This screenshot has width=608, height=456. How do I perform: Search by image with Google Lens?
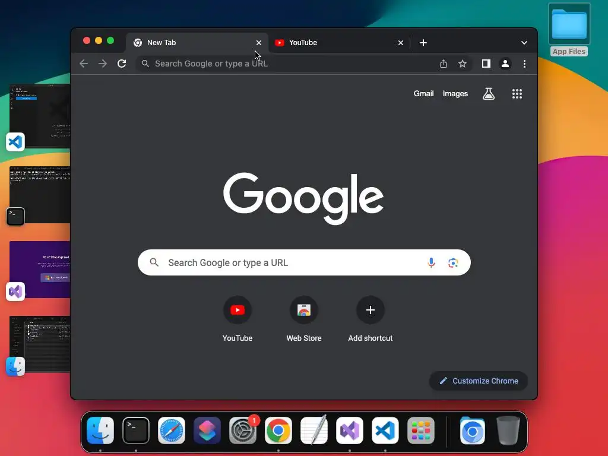click(453, 263)
